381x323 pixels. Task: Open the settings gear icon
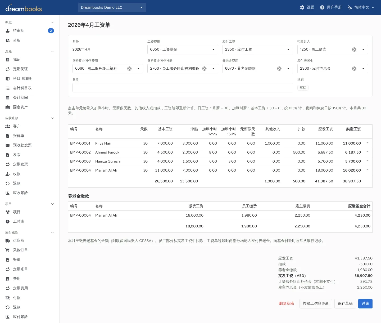point(302,7)
